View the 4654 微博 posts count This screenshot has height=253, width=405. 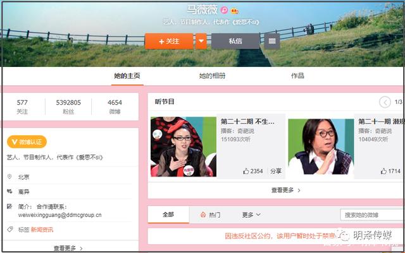tap(115, 107)
